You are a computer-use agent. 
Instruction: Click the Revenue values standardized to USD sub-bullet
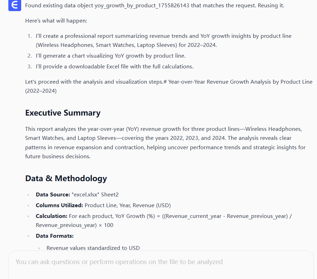click(93, 248)
